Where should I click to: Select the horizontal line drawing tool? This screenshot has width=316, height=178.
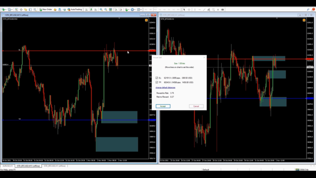[200, 9]
